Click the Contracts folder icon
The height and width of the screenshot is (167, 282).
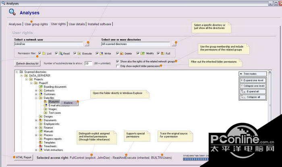[41, 90]
